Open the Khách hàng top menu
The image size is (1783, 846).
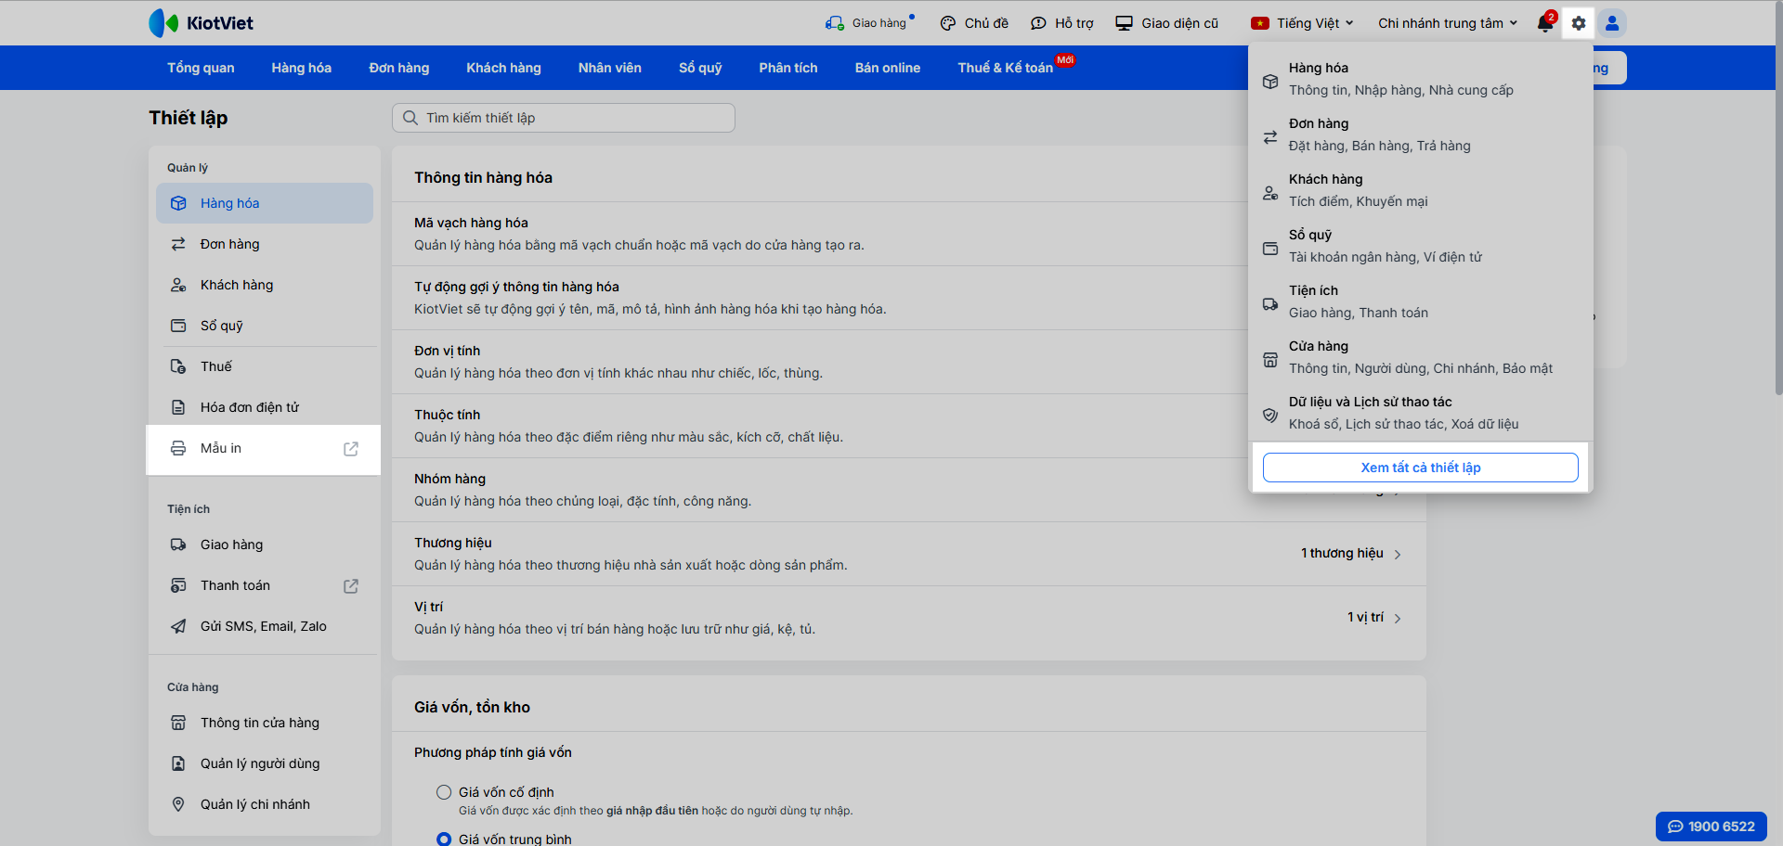(503, 68)
